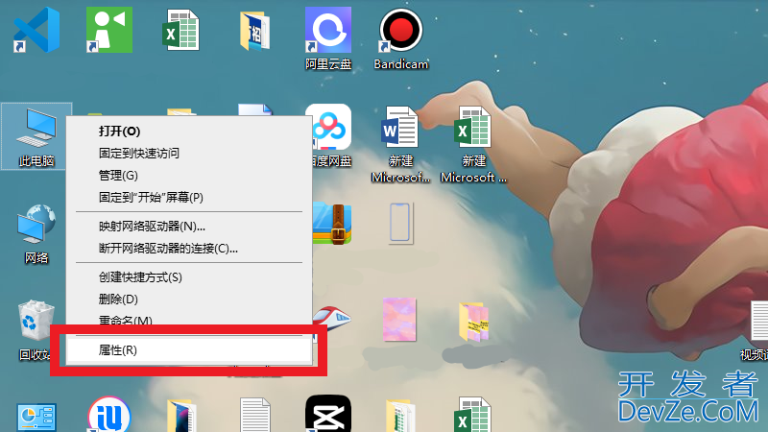Viewport: 768px width, 432px height.
Task: Choose 断开网络驱动器的连接(C)... option
Action: (x=189, y=249)
